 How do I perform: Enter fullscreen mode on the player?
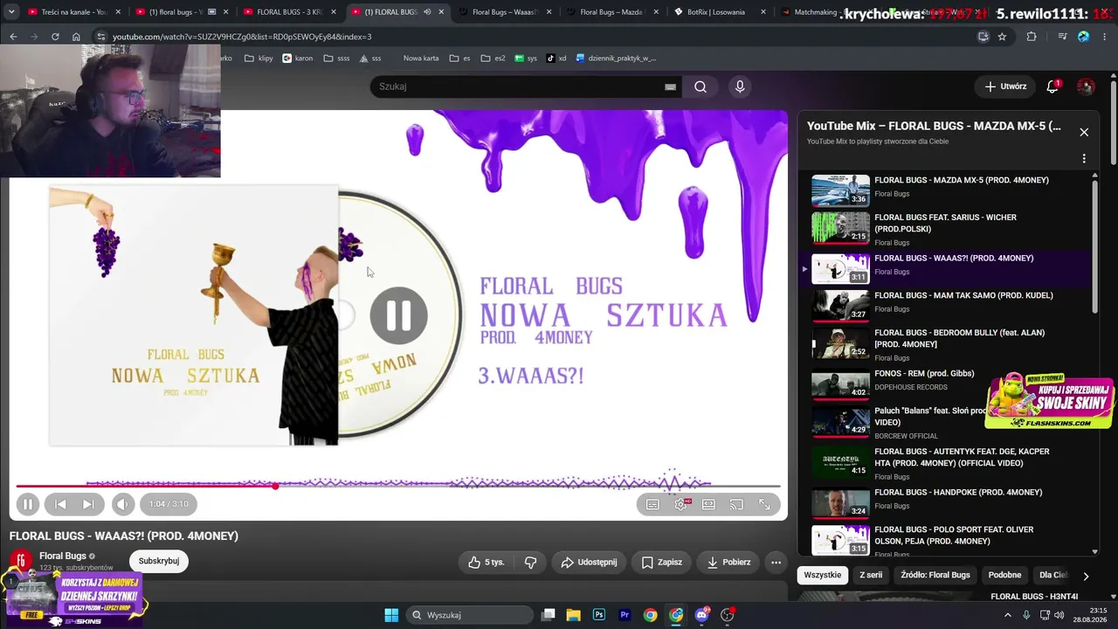pos(764,504)
